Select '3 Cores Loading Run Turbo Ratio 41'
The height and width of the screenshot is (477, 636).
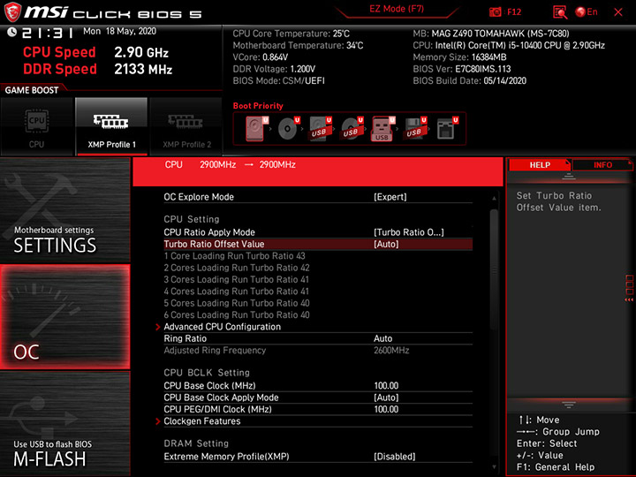click(236, 279)
